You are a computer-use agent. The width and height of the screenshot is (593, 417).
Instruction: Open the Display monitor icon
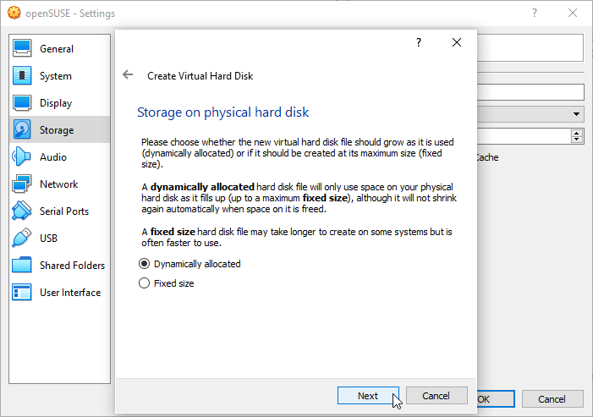(23, 103)
